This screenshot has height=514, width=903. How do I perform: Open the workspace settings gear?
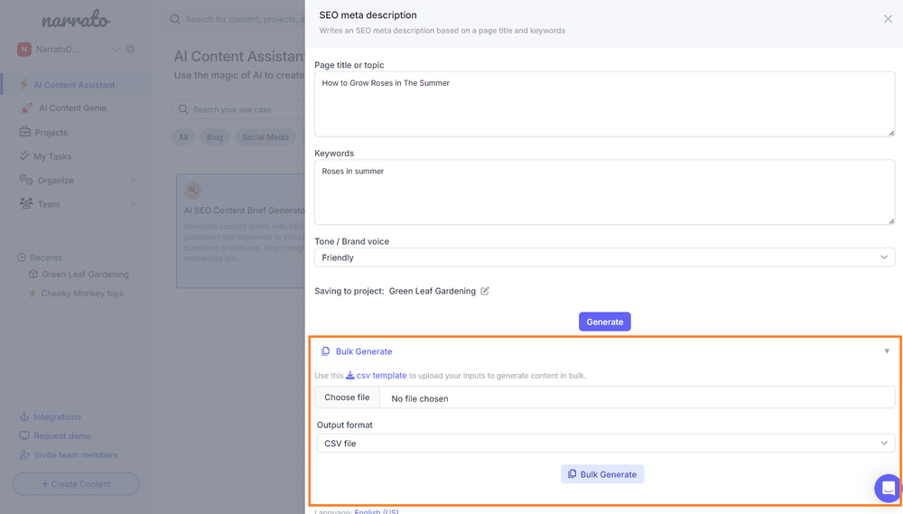(x=131, y=50)
